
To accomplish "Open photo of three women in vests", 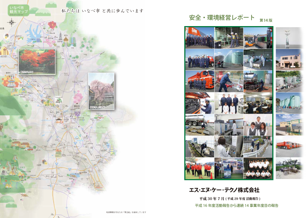I will [x=258, y=125].
